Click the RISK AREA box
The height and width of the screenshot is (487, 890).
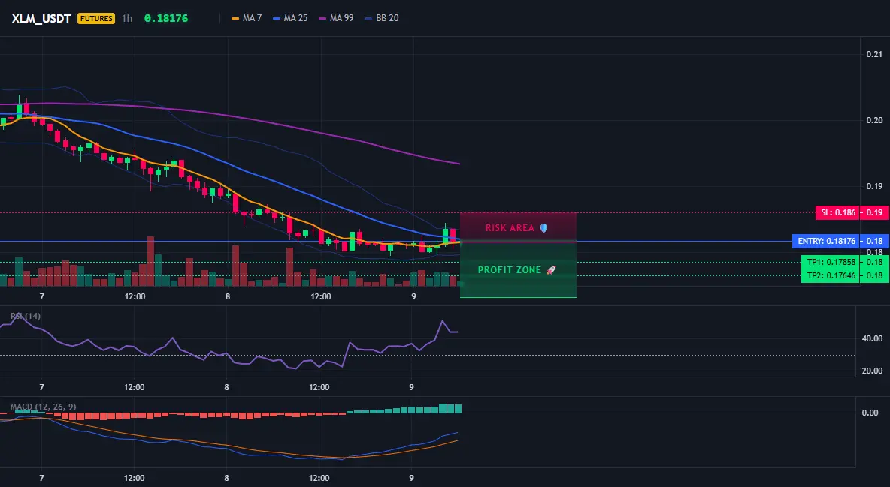(x=518, y=227)
